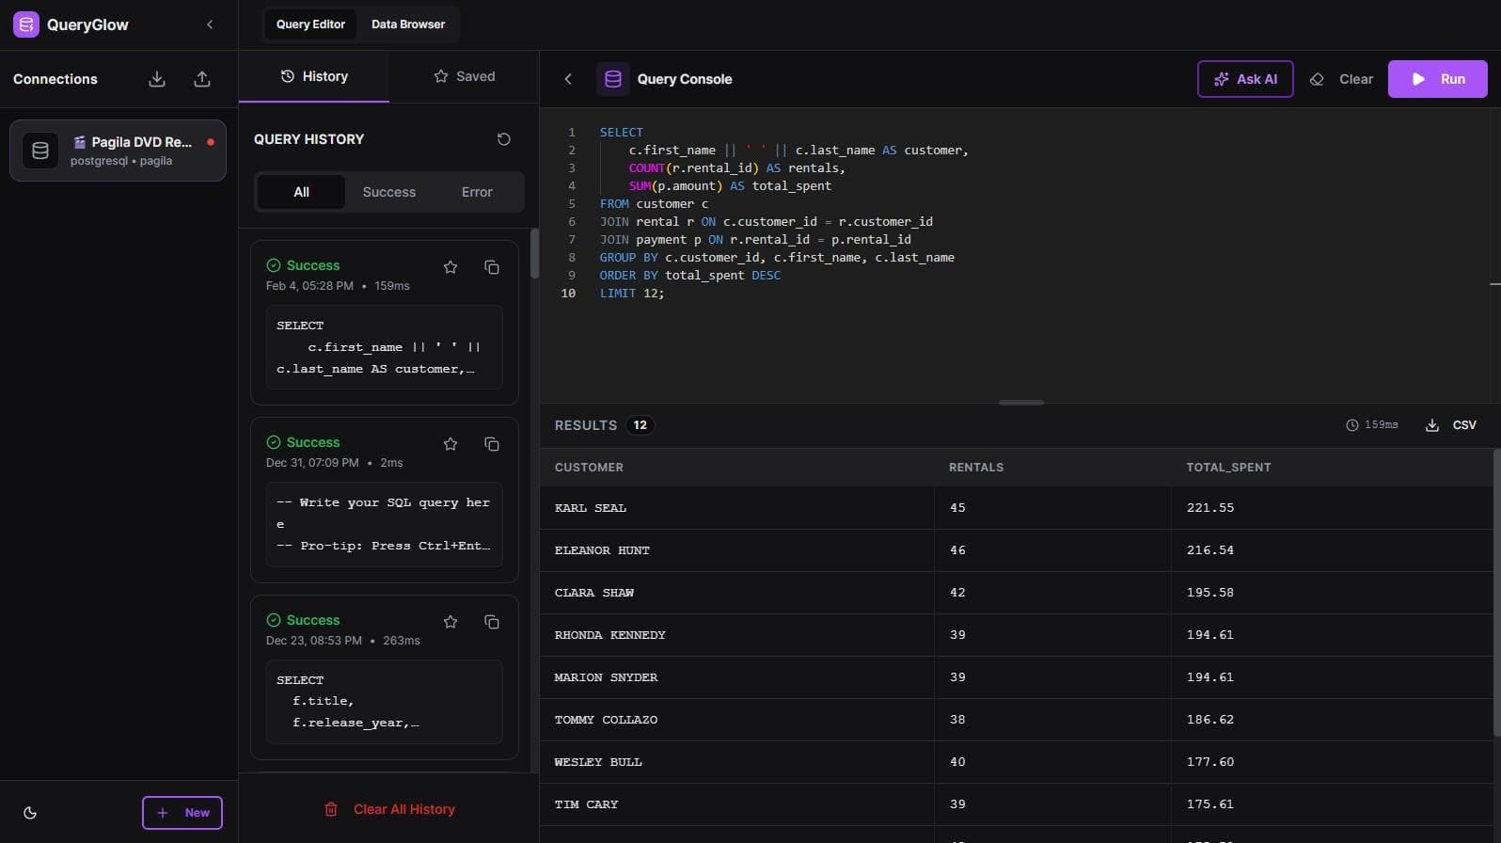Click the import connections download icon
1501x843 pixels.
157,79
